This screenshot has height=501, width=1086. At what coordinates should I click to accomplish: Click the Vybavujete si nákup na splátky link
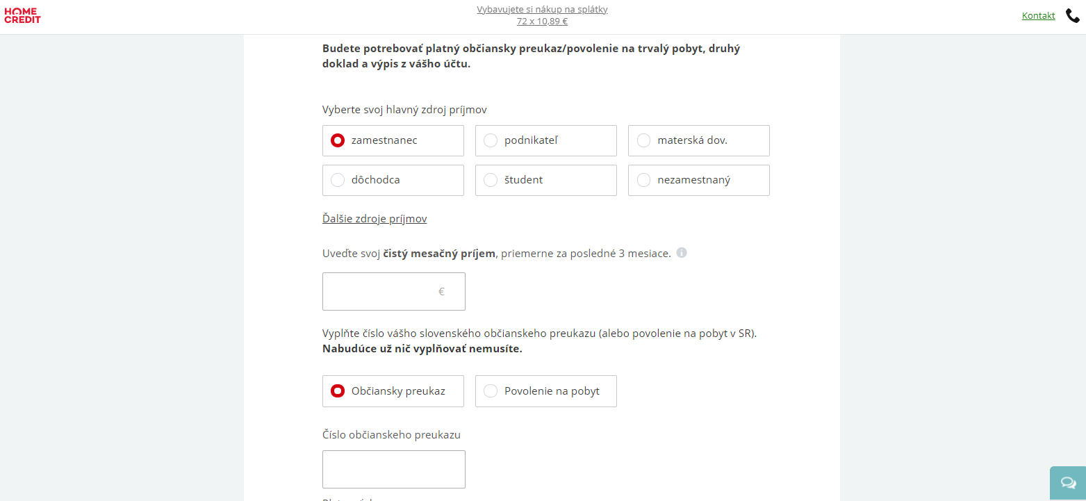click(x=542, y=9)
